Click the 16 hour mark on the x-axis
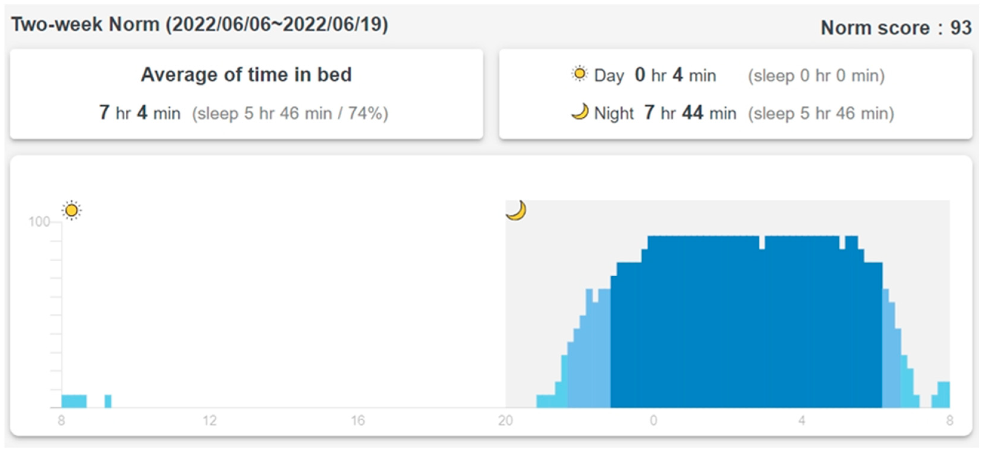The image size is (984, 452). tap(358, 420)
